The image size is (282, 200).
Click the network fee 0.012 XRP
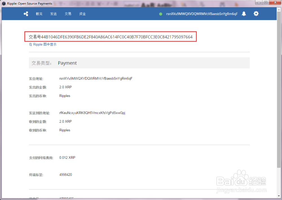tap(67, 158)
